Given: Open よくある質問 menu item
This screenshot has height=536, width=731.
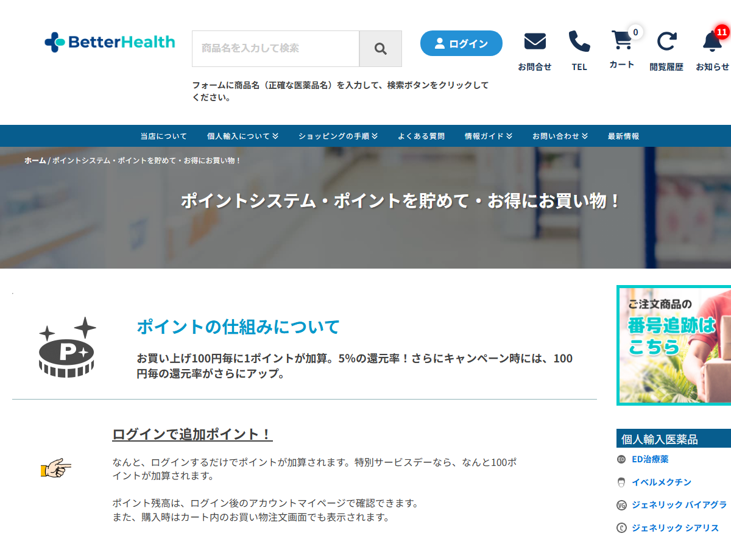Looking at the screenshot, I should click(x=421, y=136).
